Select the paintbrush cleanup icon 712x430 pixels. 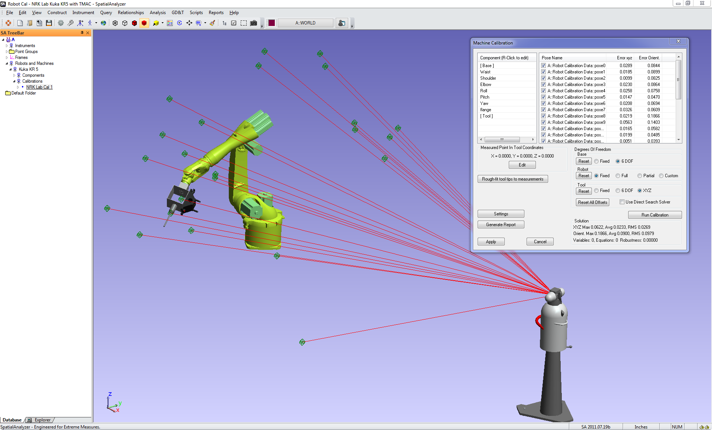(x=212, y=23)
